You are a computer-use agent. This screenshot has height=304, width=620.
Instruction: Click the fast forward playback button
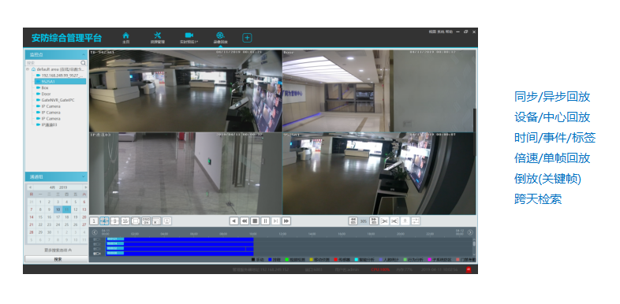286,221
